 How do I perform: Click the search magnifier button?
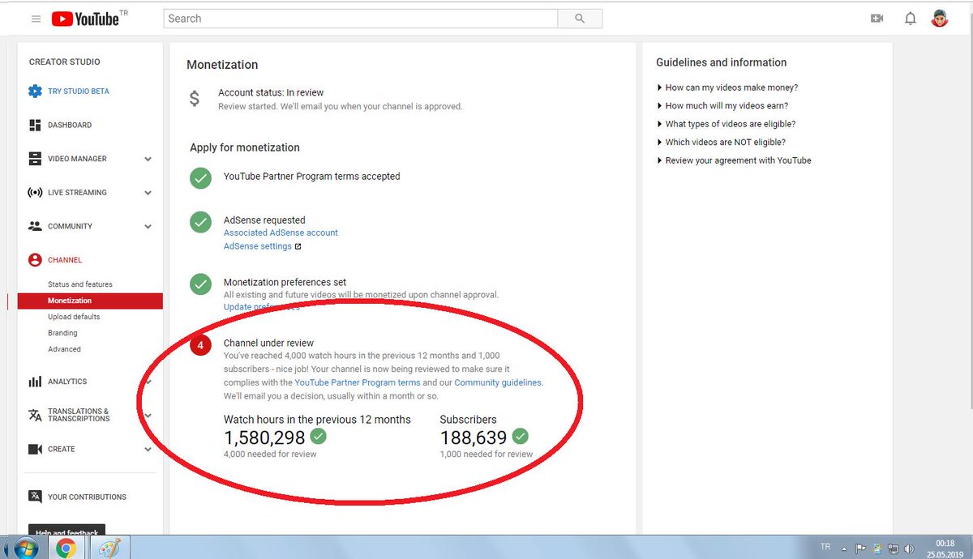(x=580, y=19)
